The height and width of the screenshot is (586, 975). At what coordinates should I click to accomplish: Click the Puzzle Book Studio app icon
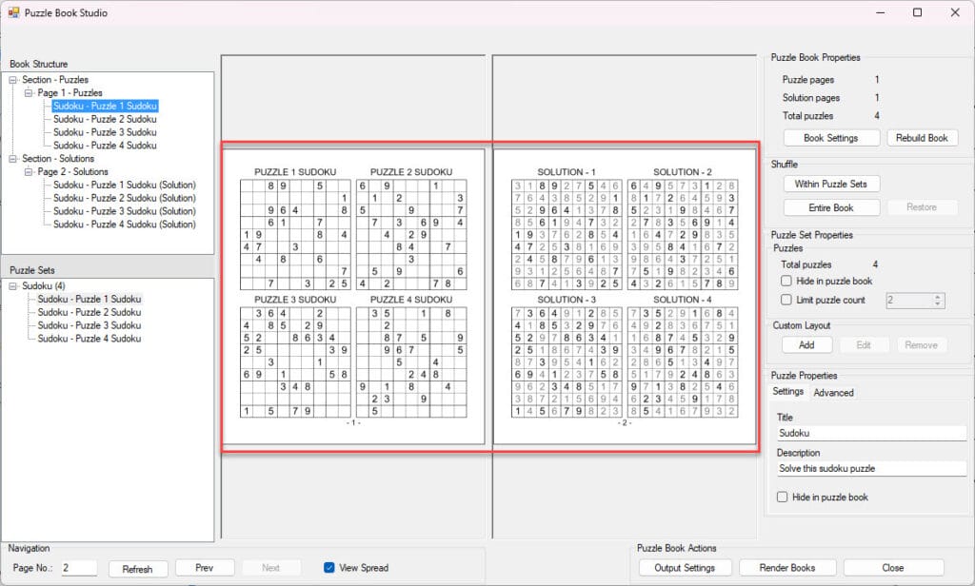click(x=13, y=13)
